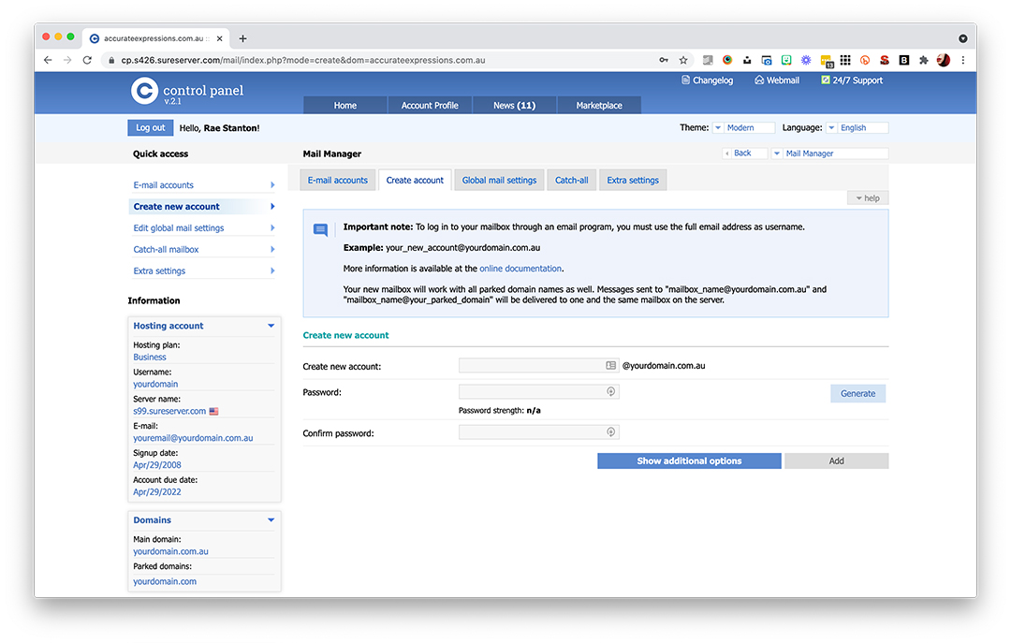
Task: Click the screenshot window extension icon
Action: [x=767, y=60]
